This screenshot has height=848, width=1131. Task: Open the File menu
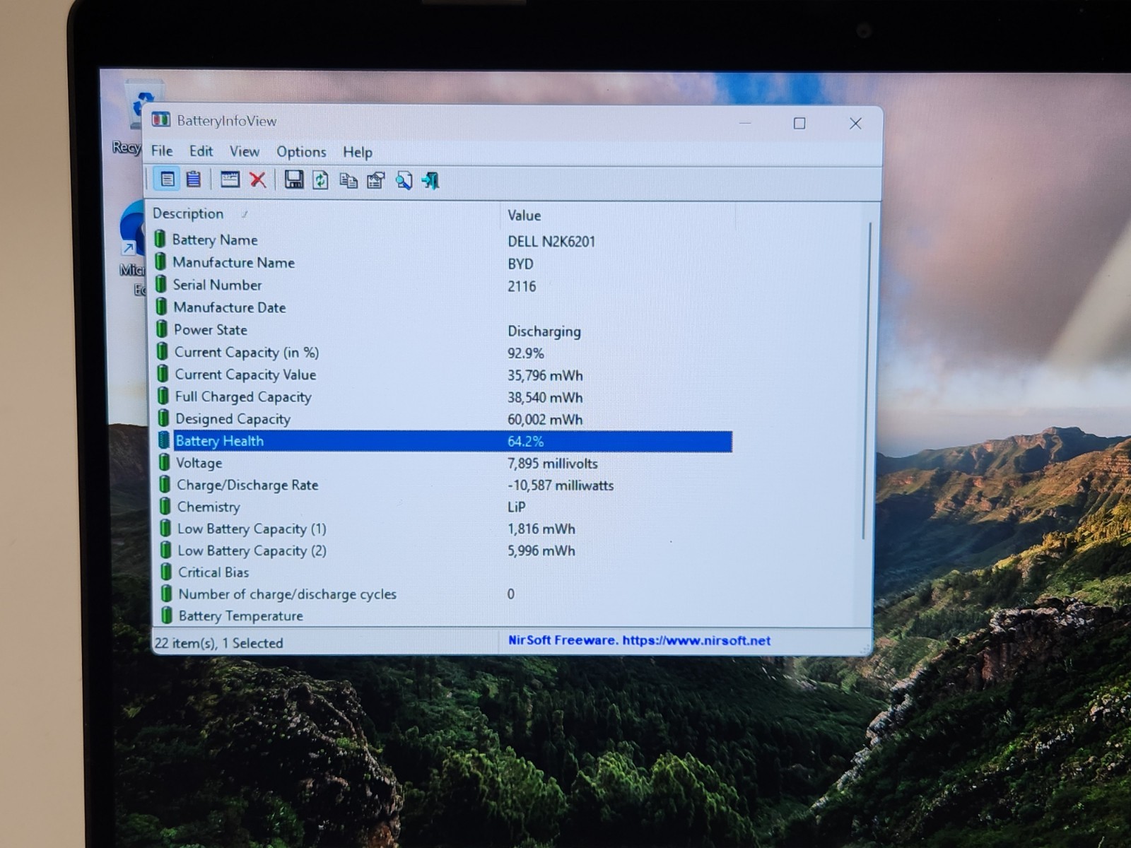[162, 151]
